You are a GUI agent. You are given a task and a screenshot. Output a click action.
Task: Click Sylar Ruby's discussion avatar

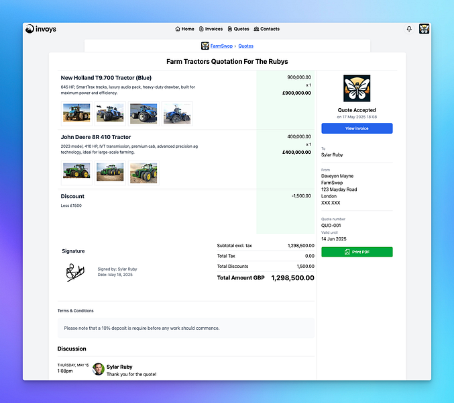[99, 369]
